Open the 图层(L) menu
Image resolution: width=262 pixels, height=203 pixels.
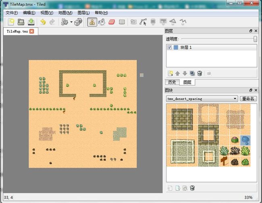[83, 13]
